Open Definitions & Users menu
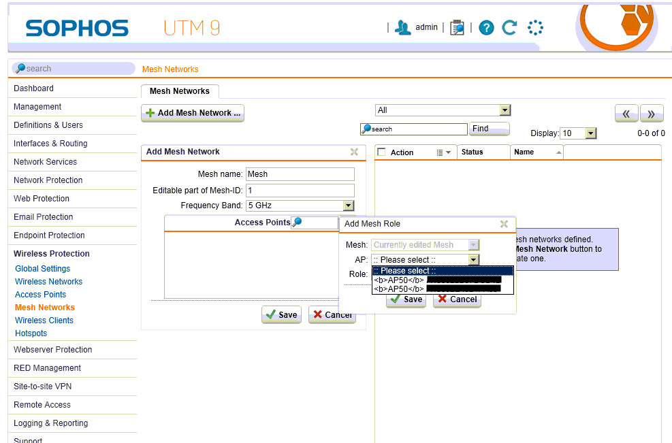The image size is (672, 443). 48,125
